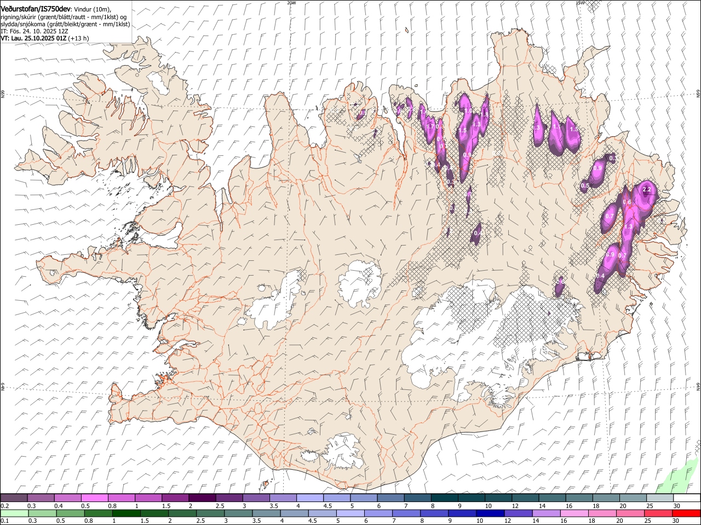701x525 pixels.
Task: Pick the white swatch labeled 30 in upper legend
Action: coord(687,498)
